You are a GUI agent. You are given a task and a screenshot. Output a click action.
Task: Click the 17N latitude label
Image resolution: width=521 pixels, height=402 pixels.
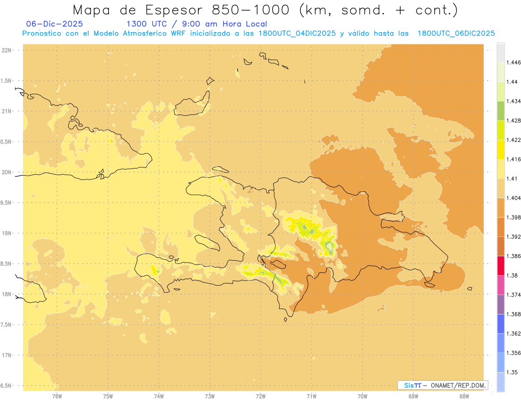[7, 355]
